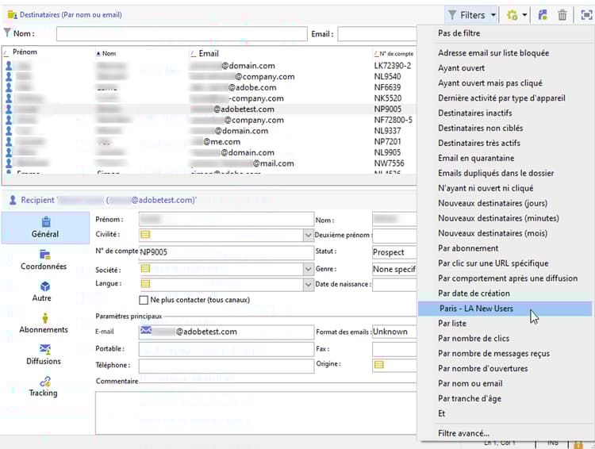Sort list by Email column header

pos(209,53)
